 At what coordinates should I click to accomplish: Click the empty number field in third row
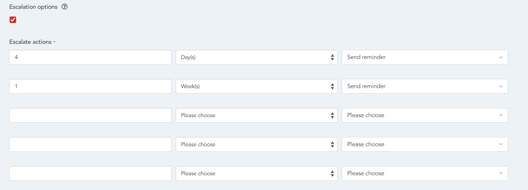(90, 115)
